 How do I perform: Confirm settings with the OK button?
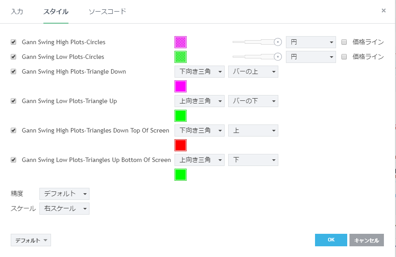331,240
